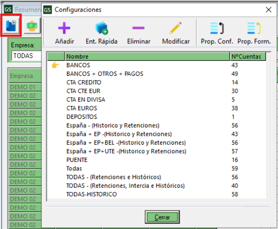
Task: Click the hand pointer row indicator
Action: pos(56,65)
